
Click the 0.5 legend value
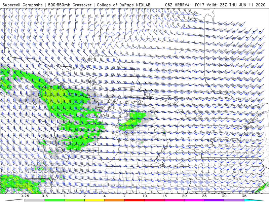[x=45, y=196]
